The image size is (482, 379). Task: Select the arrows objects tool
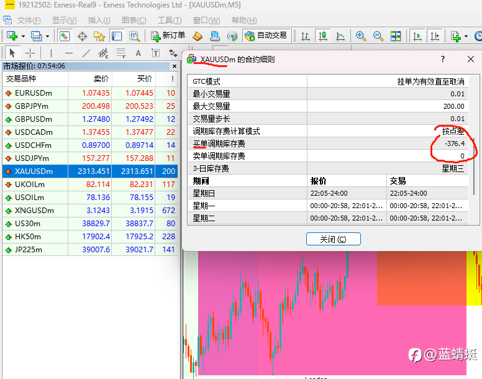pos(173,53)
